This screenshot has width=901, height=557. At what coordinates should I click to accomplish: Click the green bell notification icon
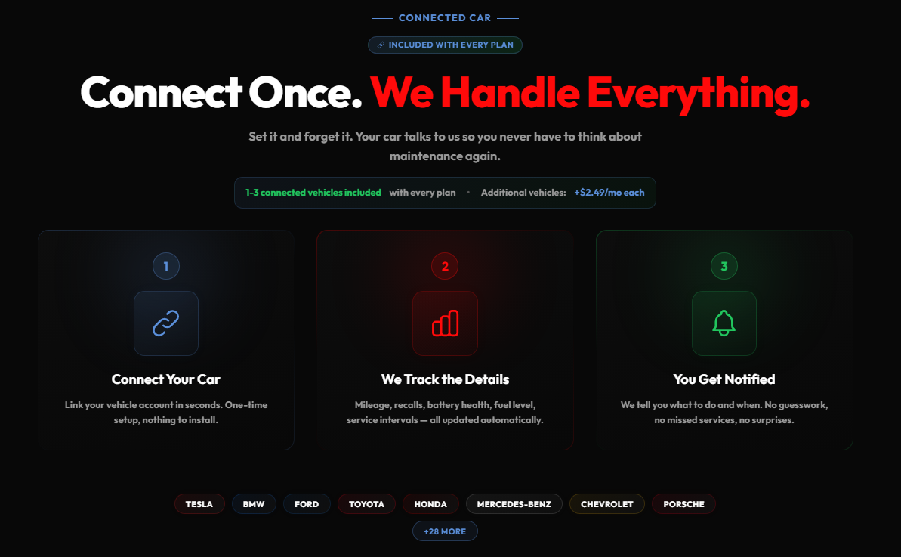point(724,323)
